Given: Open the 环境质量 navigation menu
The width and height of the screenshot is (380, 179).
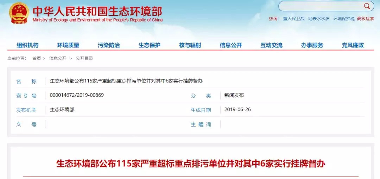Looking at the screenshot, I should pyautogui.click(x=68, y=45).
